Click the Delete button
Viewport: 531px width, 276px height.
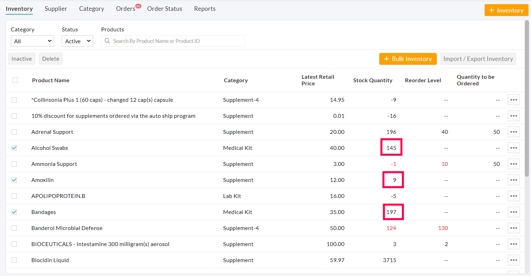click(x=51, y=59)
